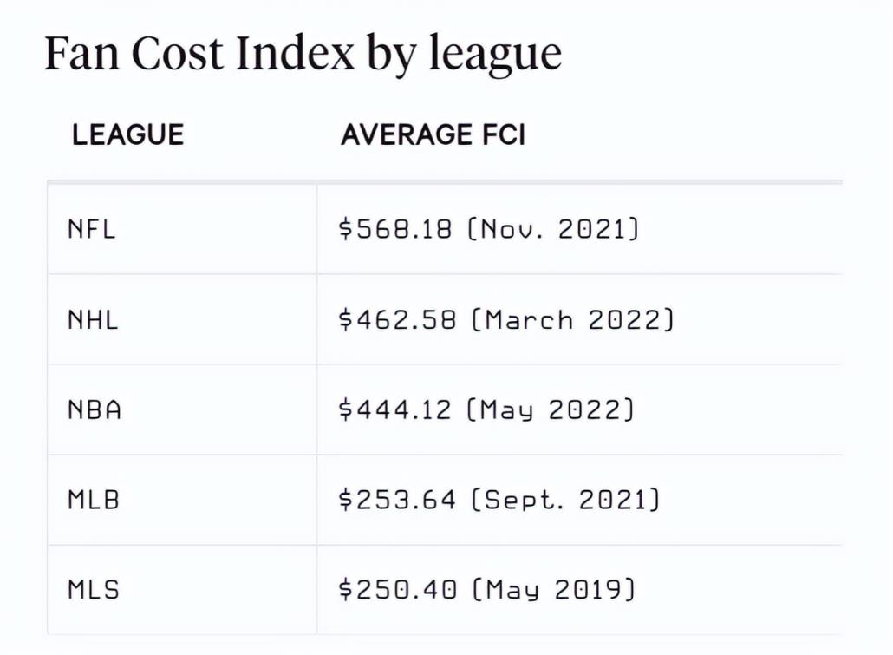
Task: Click the AVERAGE FCI column header
Action: pyautogui.click(x=433, y=135)
